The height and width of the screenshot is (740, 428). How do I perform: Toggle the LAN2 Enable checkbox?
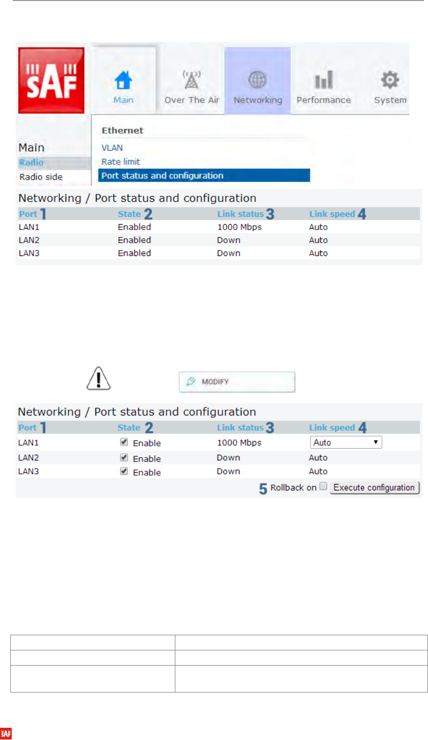click(124, 458)
